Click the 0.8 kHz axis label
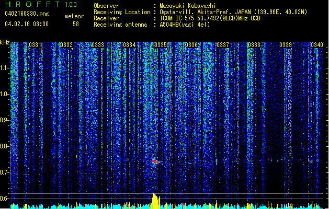The height and width of the screenshot is (209, 329). 5,146
